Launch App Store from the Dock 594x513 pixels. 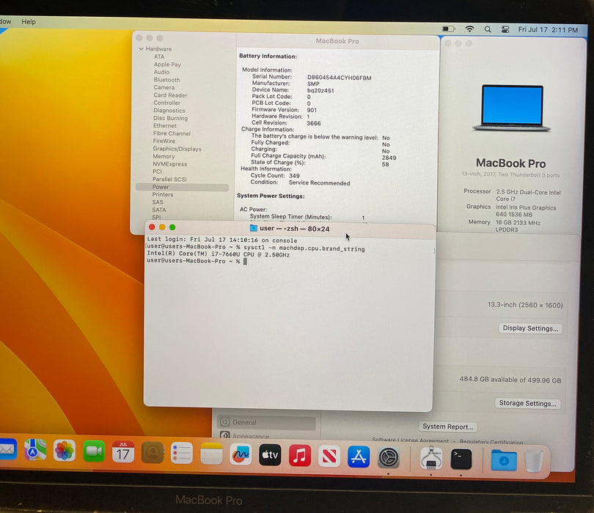click(359, 457)
